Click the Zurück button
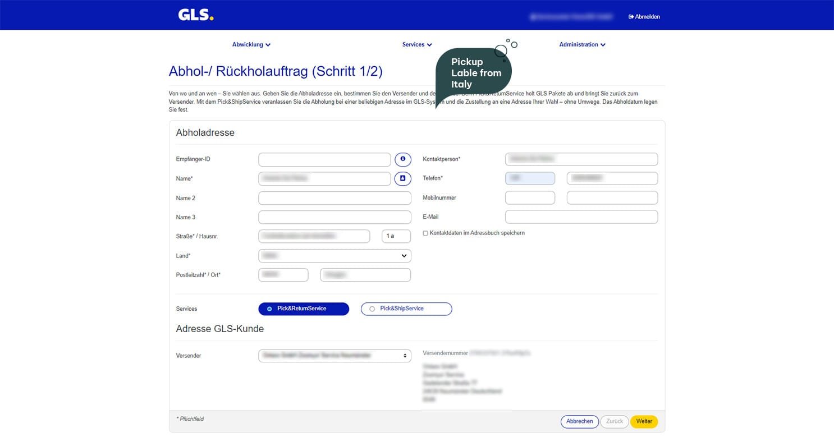This screenshot has width=834, height=437. click(x=614, y=421)
